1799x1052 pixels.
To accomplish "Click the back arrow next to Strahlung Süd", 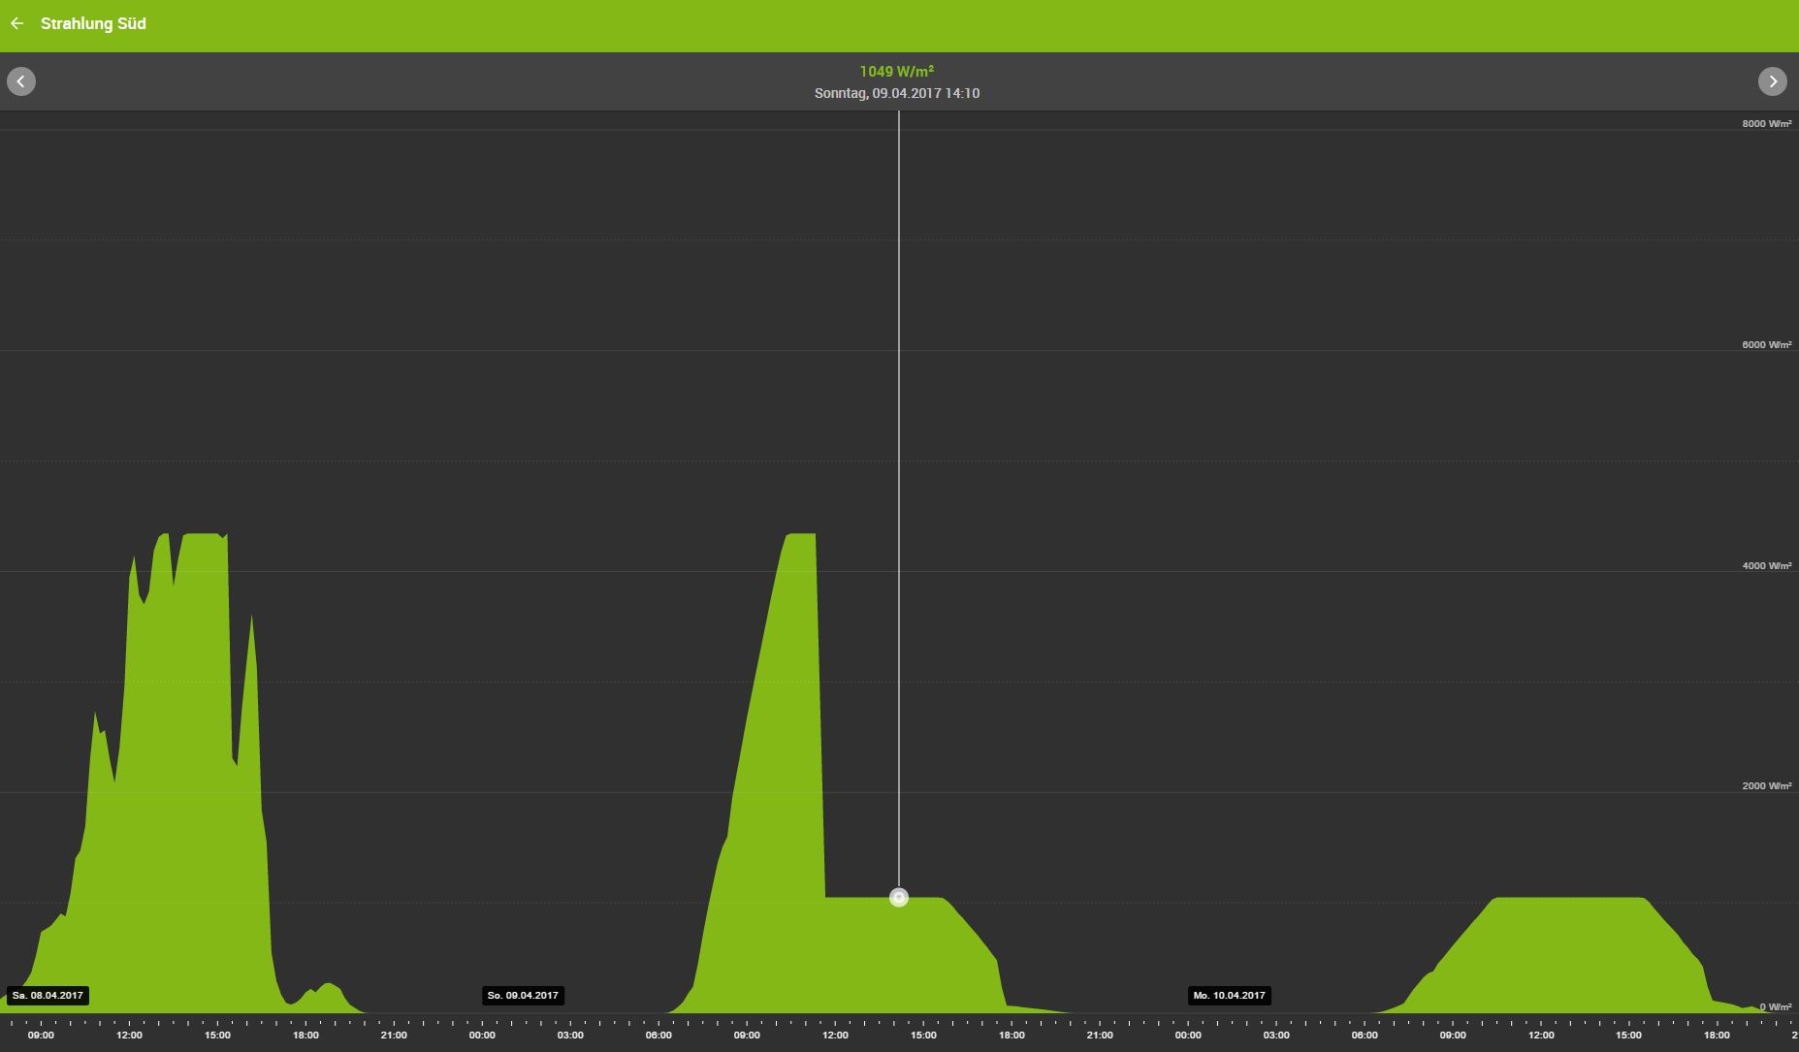I will click(x=17, y=23).
